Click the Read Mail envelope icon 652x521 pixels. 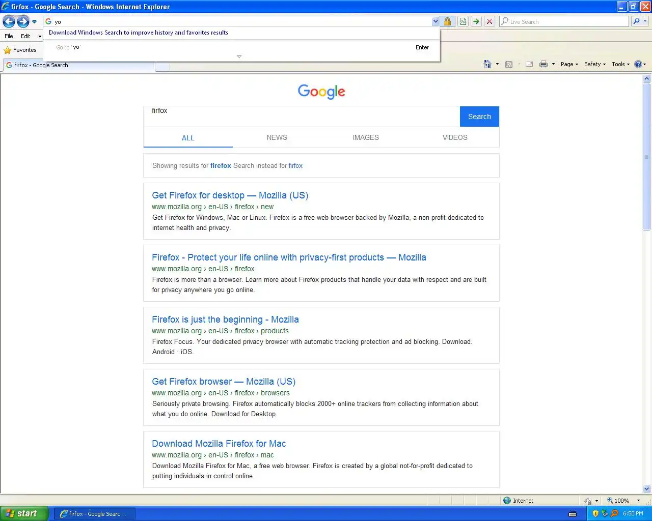[x=529, y=64]
